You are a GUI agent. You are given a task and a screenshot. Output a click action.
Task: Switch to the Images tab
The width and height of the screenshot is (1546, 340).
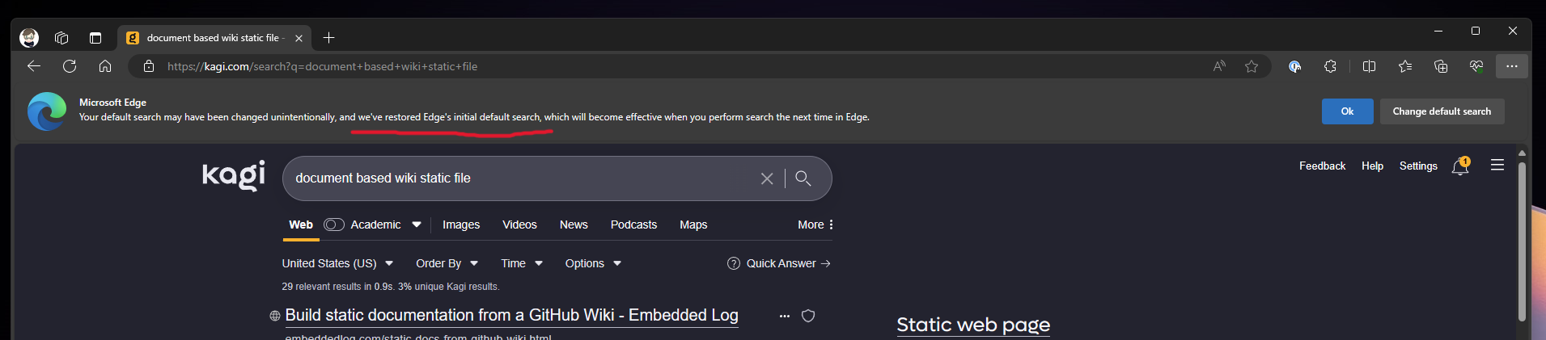click(x=461, y=225)
